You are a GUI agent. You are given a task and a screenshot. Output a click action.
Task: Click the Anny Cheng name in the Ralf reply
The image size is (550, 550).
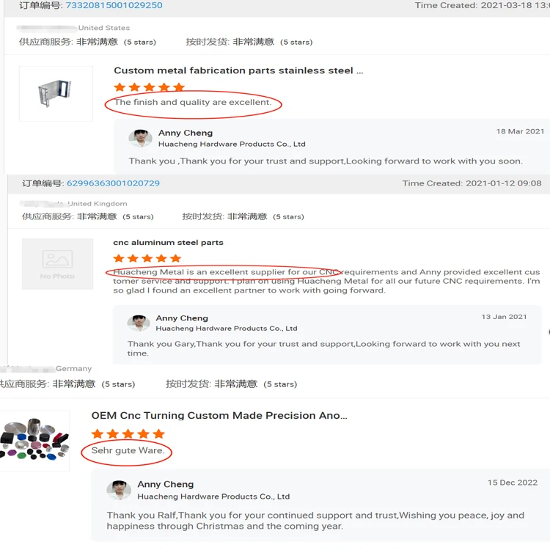tap(166, 484)
